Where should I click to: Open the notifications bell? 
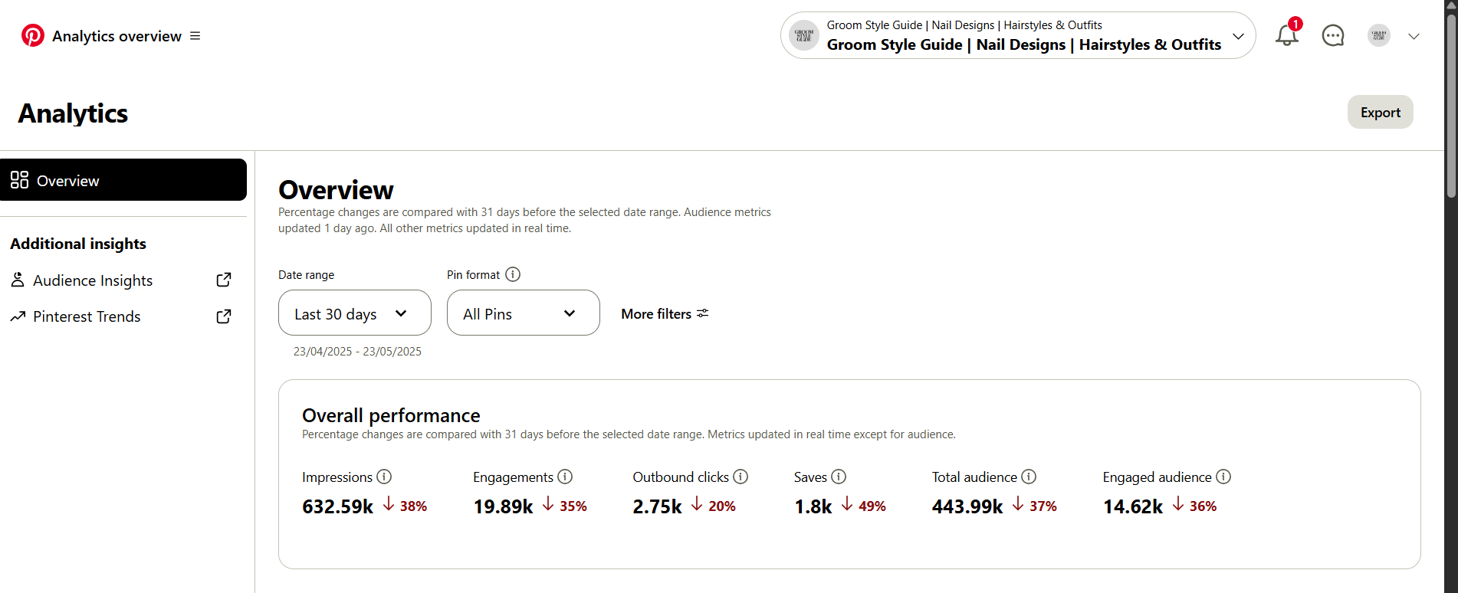pos(1287,35)
